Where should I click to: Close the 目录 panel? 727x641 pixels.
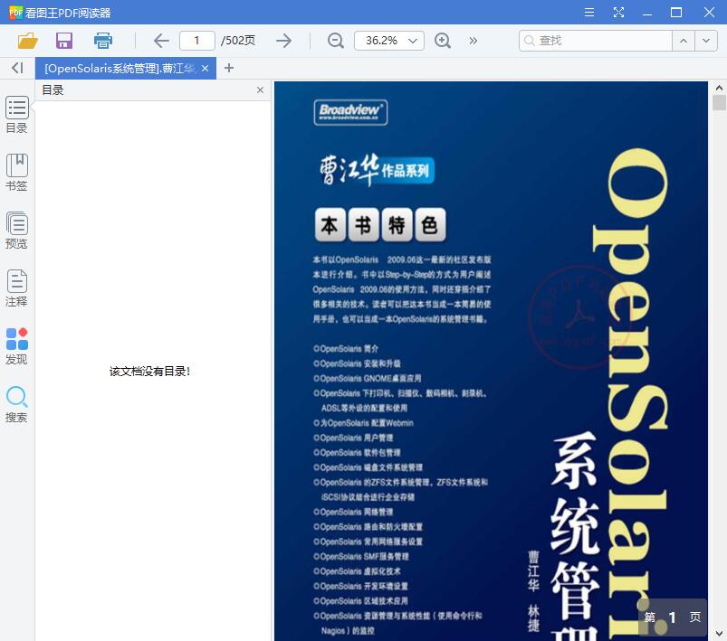[260, 90]
